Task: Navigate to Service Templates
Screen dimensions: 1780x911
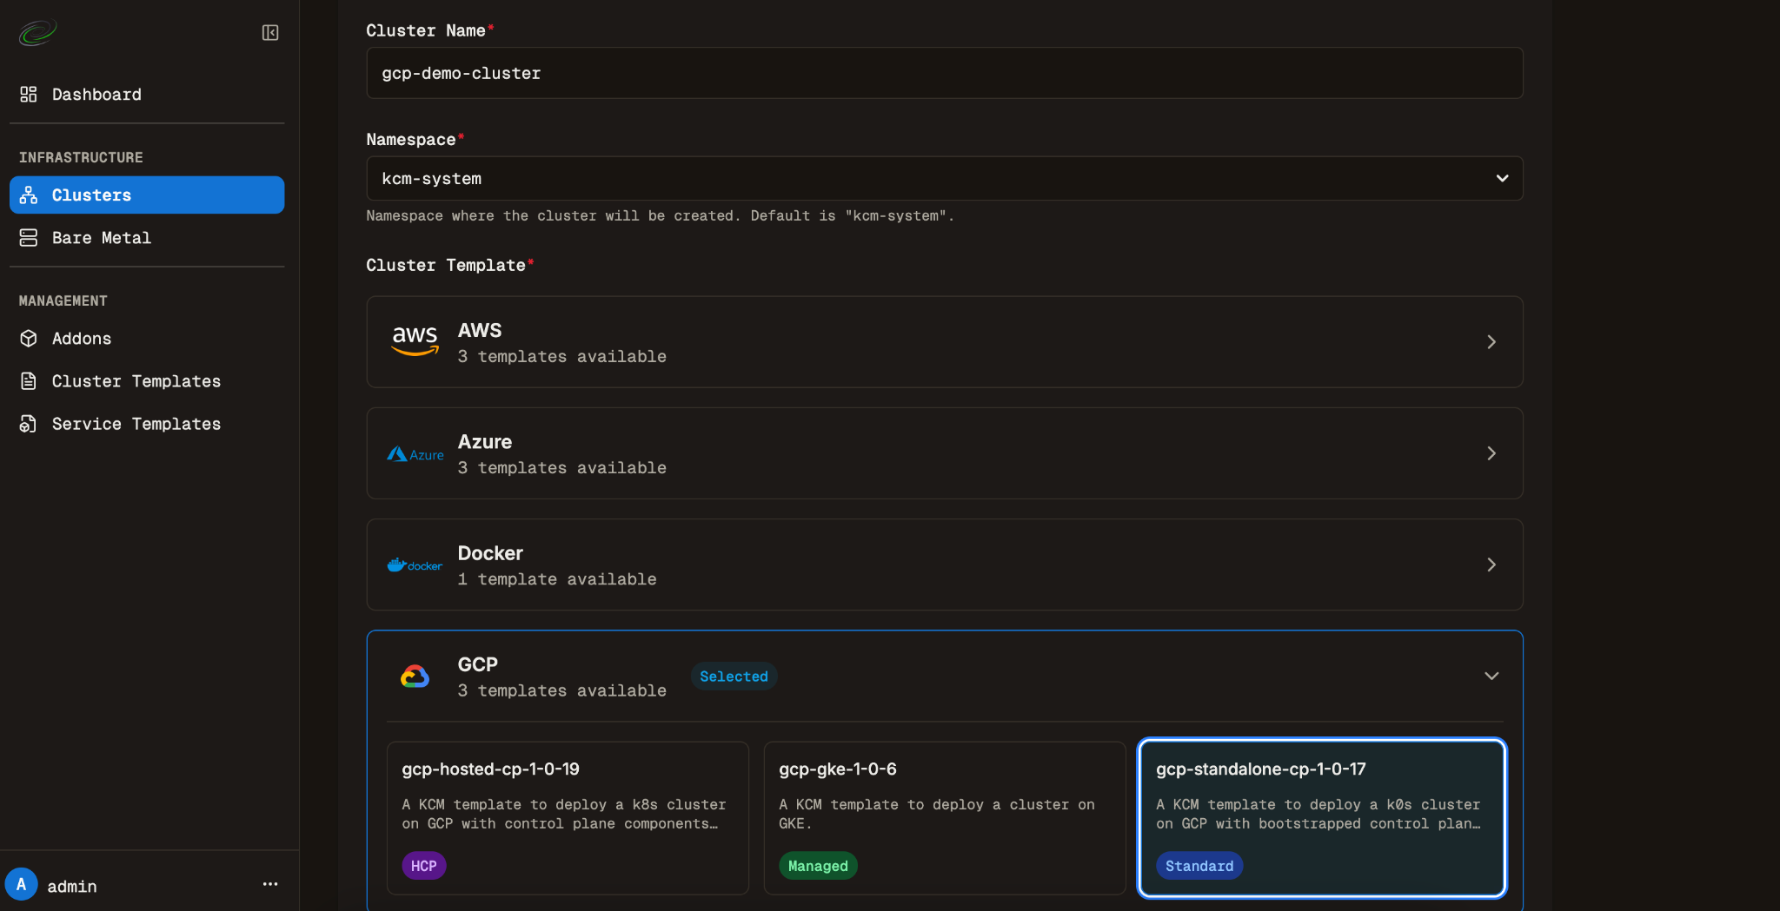Action: tap(136, 424)
